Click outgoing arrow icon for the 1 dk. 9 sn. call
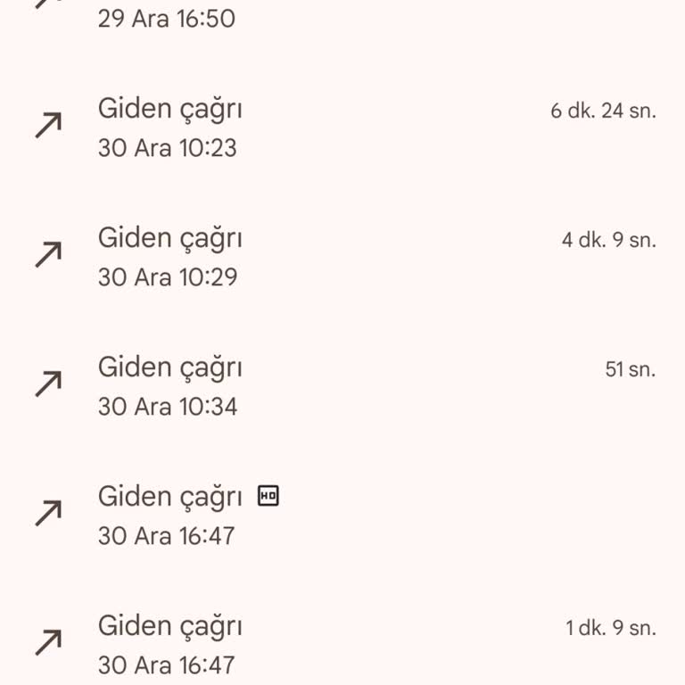The width and height of the screenshot is (685, 685). [48, 643]
